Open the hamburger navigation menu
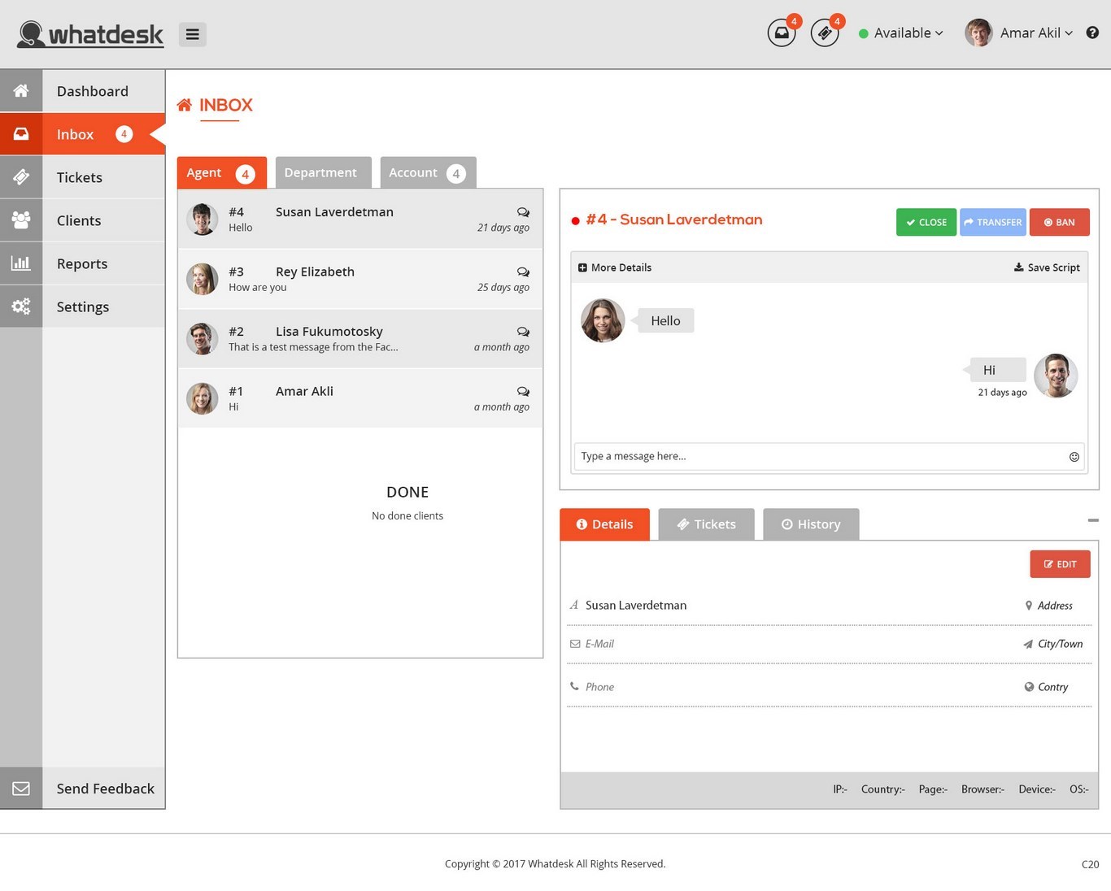Screen dimensions: 1111x891 (x=192, y=34)
